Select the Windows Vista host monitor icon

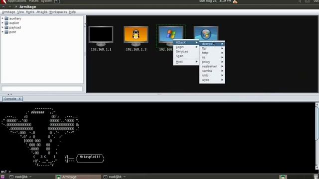click(x=206, y=33)
